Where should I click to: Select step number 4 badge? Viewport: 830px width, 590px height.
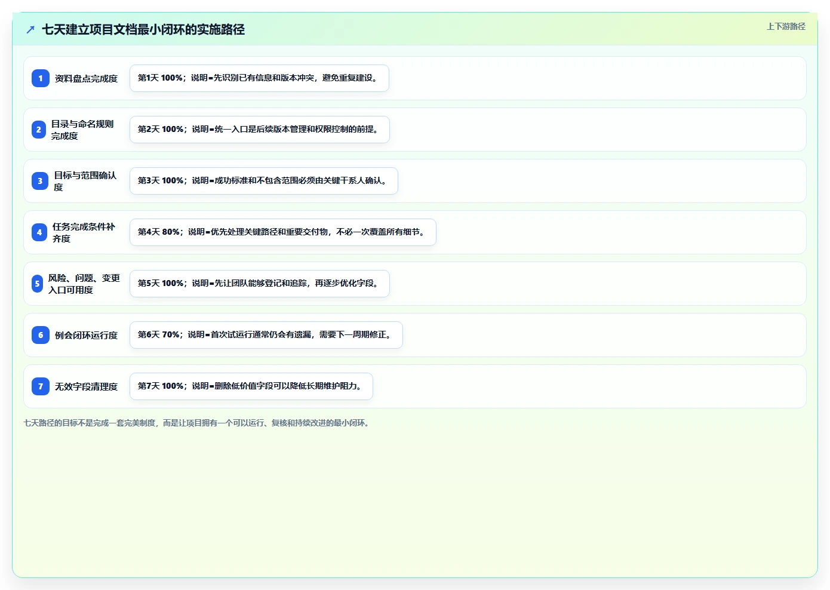tap(39, 232)
